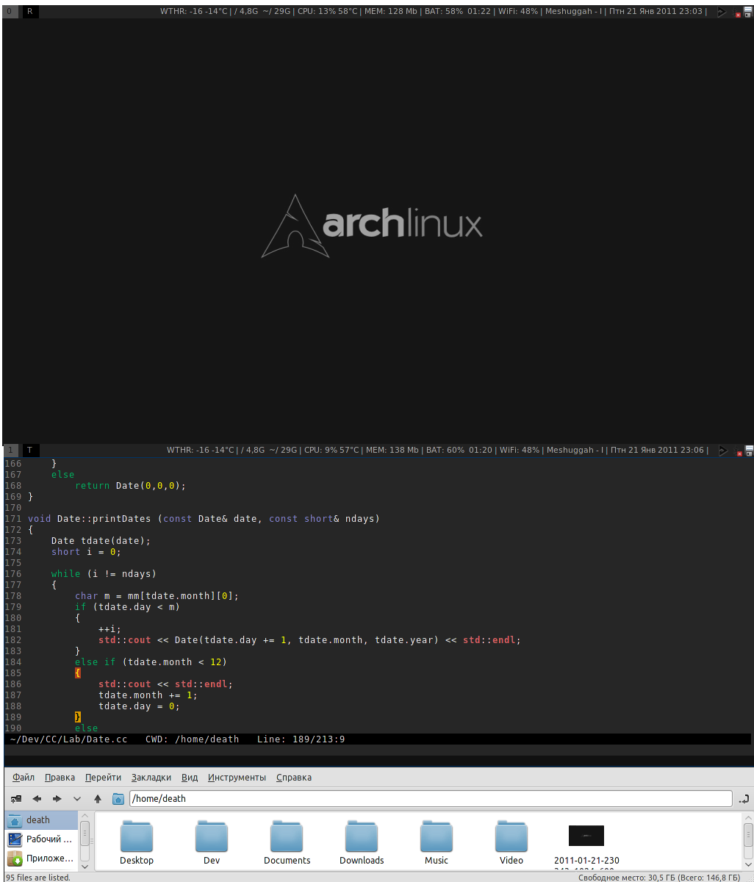
Task: Click the highlighted closing brace on line 189
Action: point(78,717)
